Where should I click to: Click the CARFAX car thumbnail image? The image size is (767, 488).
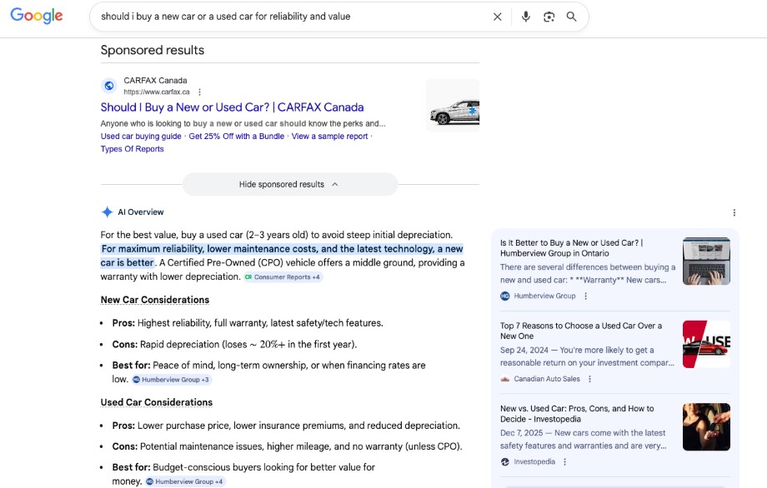pos(453,106)
